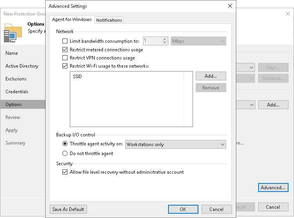
Task: Enable Limit bandwidth consumption checkbox
Action: tap(65, 41)
